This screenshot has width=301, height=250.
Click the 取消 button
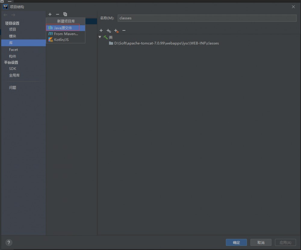261,242
